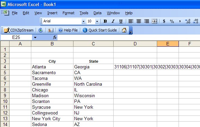Toggle Underline formatting button
Image resolution: width=200 pixels, height=127 pixels.
pos(121,21)
